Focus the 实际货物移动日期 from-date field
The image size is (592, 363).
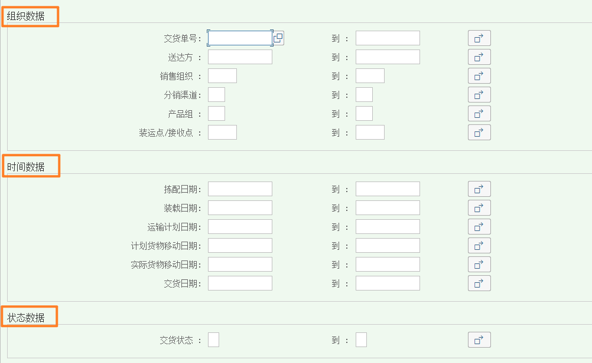click(240, 265)
